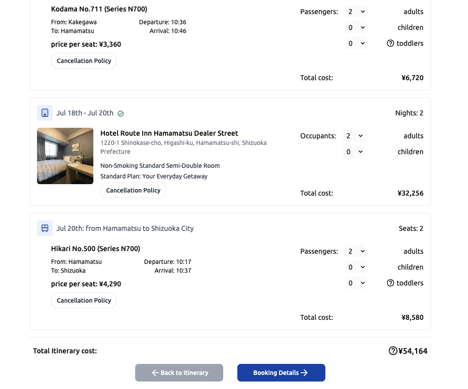The height and width of the screenshot is (389, 468).
Task: View Kodama No.711 Cancellation Policy
Action: pos(84,61)
